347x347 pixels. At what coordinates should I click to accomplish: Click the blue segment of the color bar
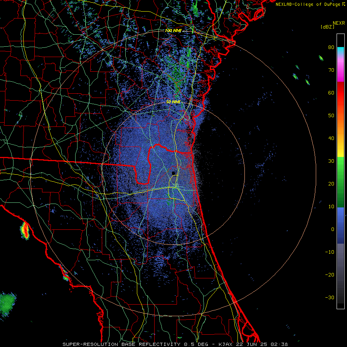point(340,226)
